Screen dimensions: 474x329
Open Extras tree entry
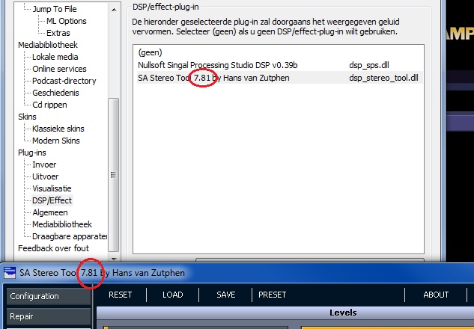click(58, 33)
